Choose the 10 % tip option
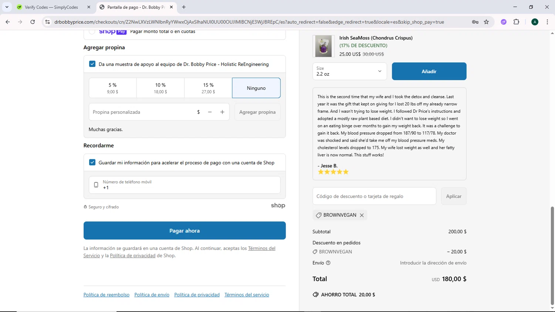 coord(160,88)
